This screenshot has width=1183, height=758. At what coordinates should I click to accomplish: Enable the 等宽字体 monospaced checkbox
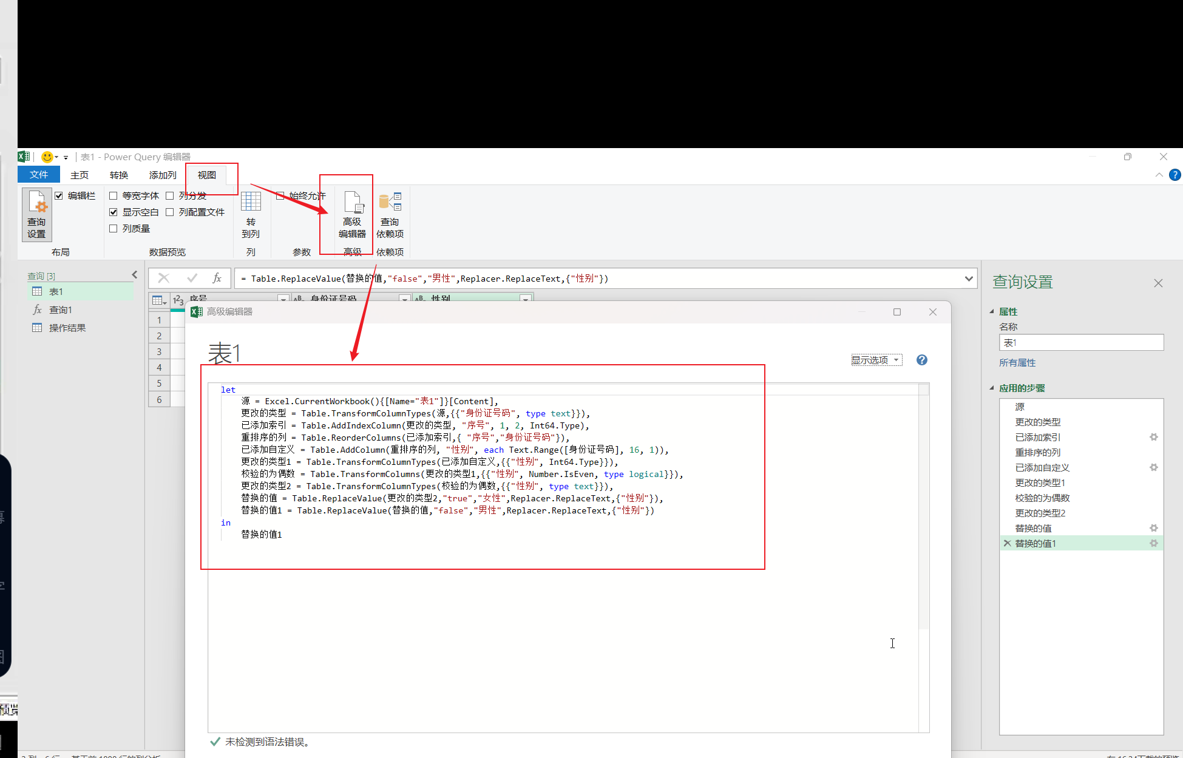(x=113, y=195)
